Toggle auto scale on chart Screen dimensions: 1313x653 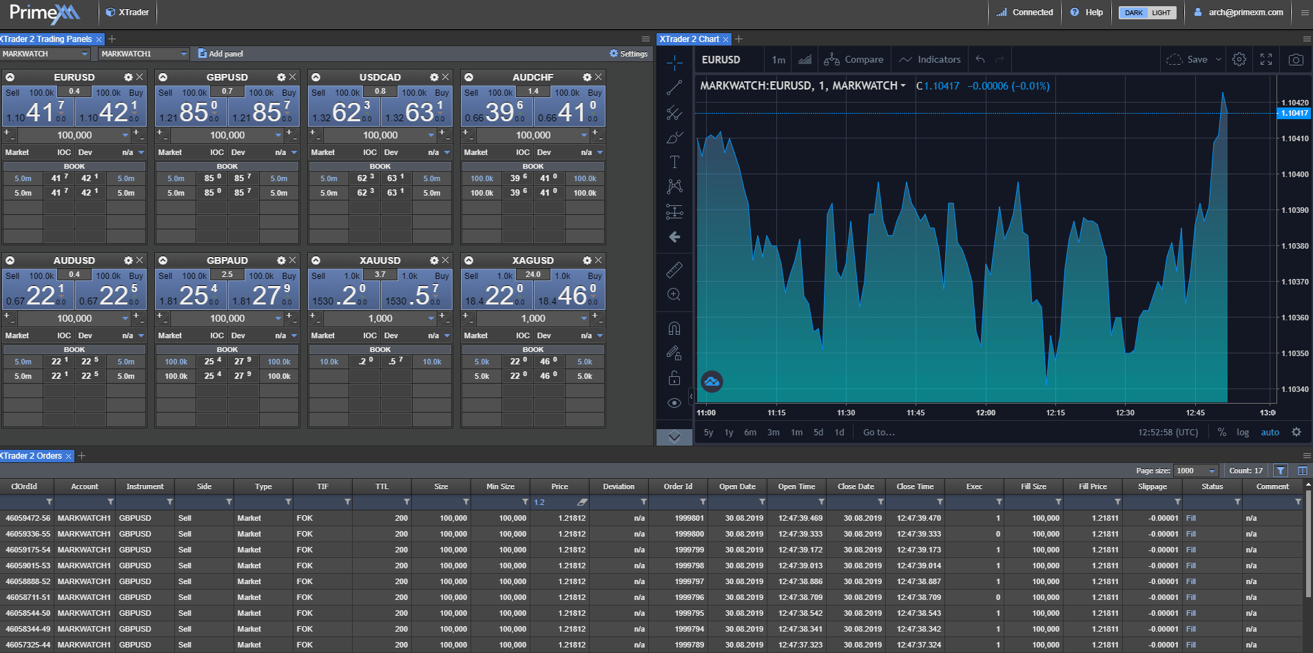[1270, 433]
